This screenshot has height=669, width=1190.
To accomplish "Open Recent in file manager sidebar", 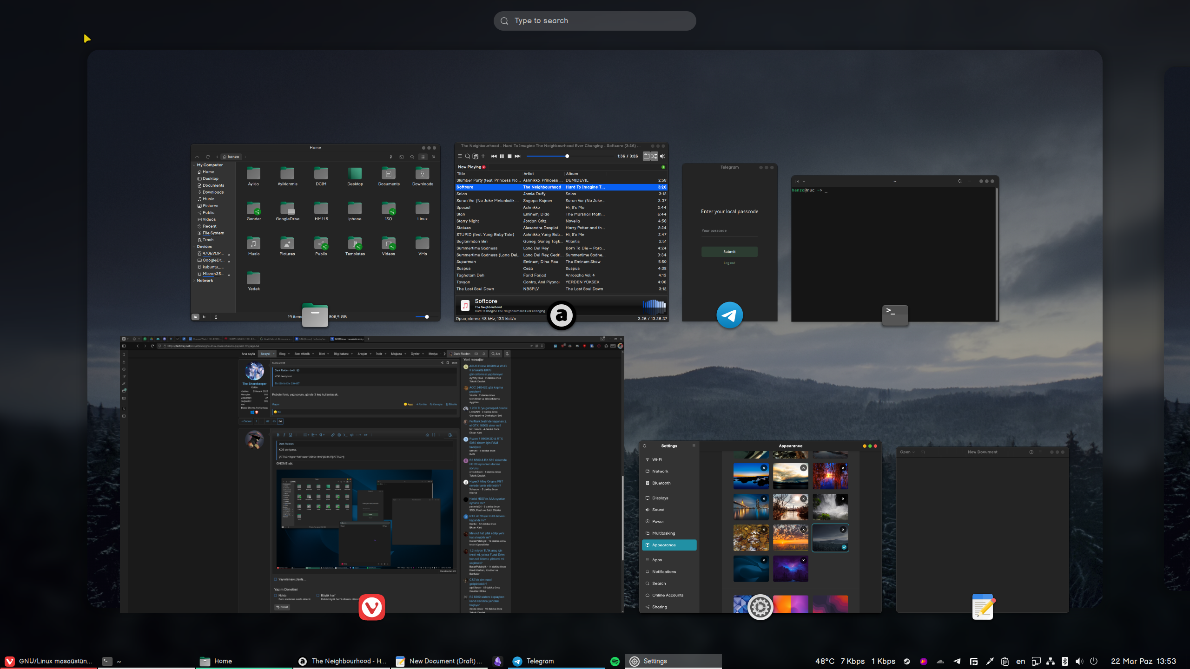I will [x=209, y=226].
